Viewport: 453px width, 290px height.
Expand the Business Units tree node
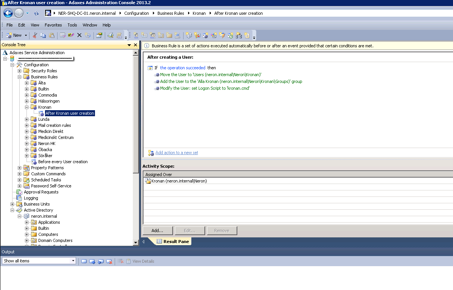click(12, 204)
